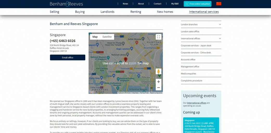Screen dimensions: 271x133
Task: Expand the London branches section
Action: [x=201, y=25]
